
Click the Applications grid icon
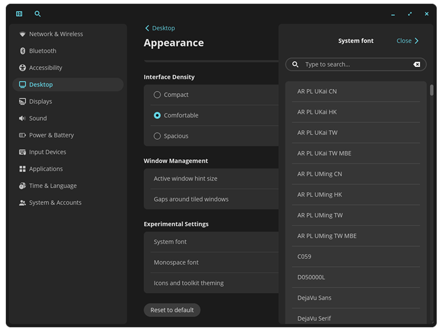coord(23,169)
